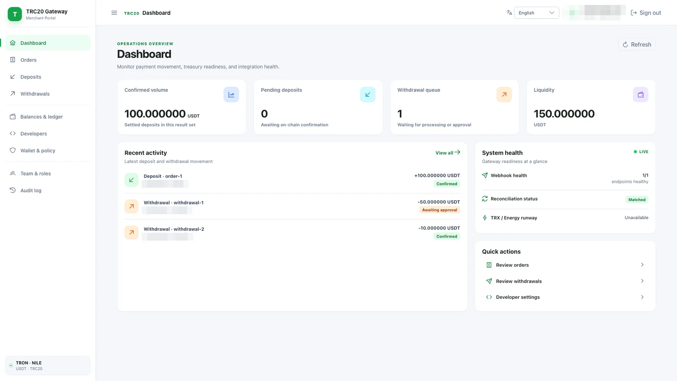Click the Withdrawals arrow icon in sidebar
The image size is (677, 381).
click(x=13, y=94)
